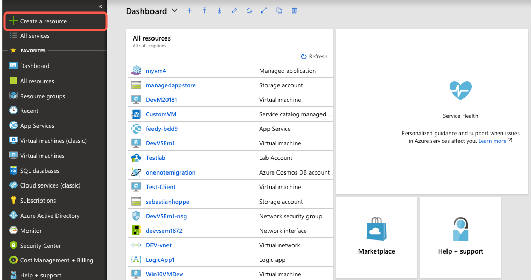Image resolution: width=531 pixels, height=280 pixels.
Task: Click the DevVSEm1 resource name
Action: point(160,143)
